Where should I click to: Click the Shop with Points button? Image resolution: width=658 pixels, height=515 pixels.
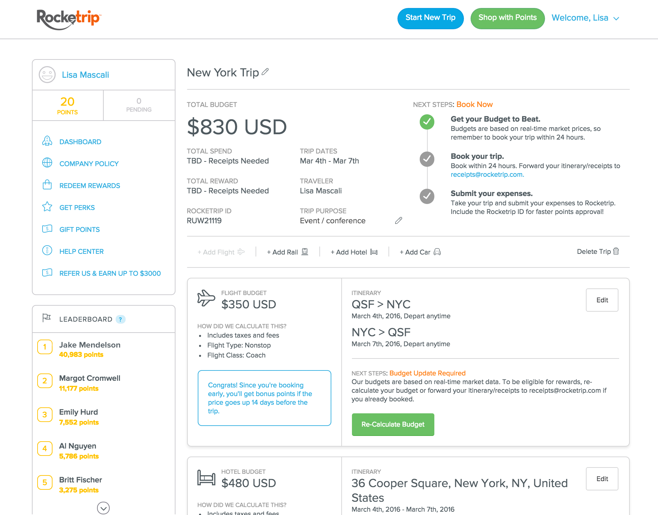[507, 18]
